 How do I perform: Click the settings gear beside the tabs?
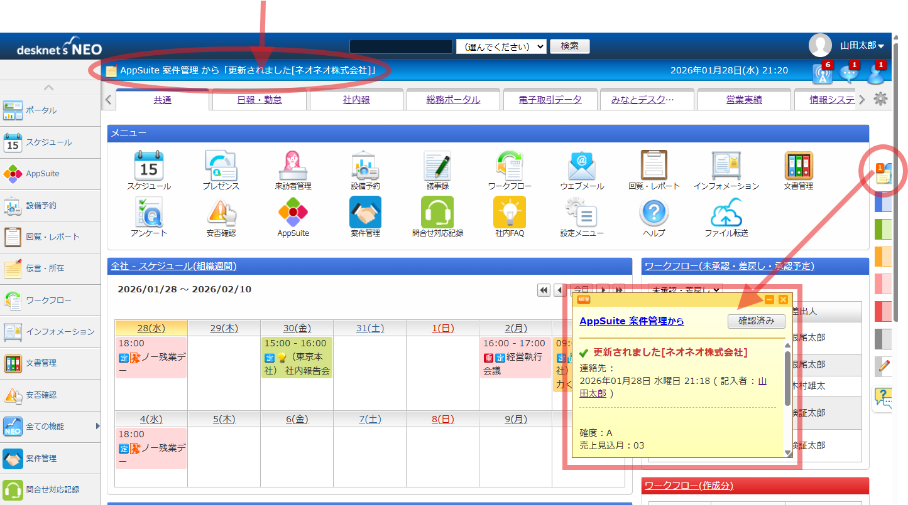tap(880, 99)
